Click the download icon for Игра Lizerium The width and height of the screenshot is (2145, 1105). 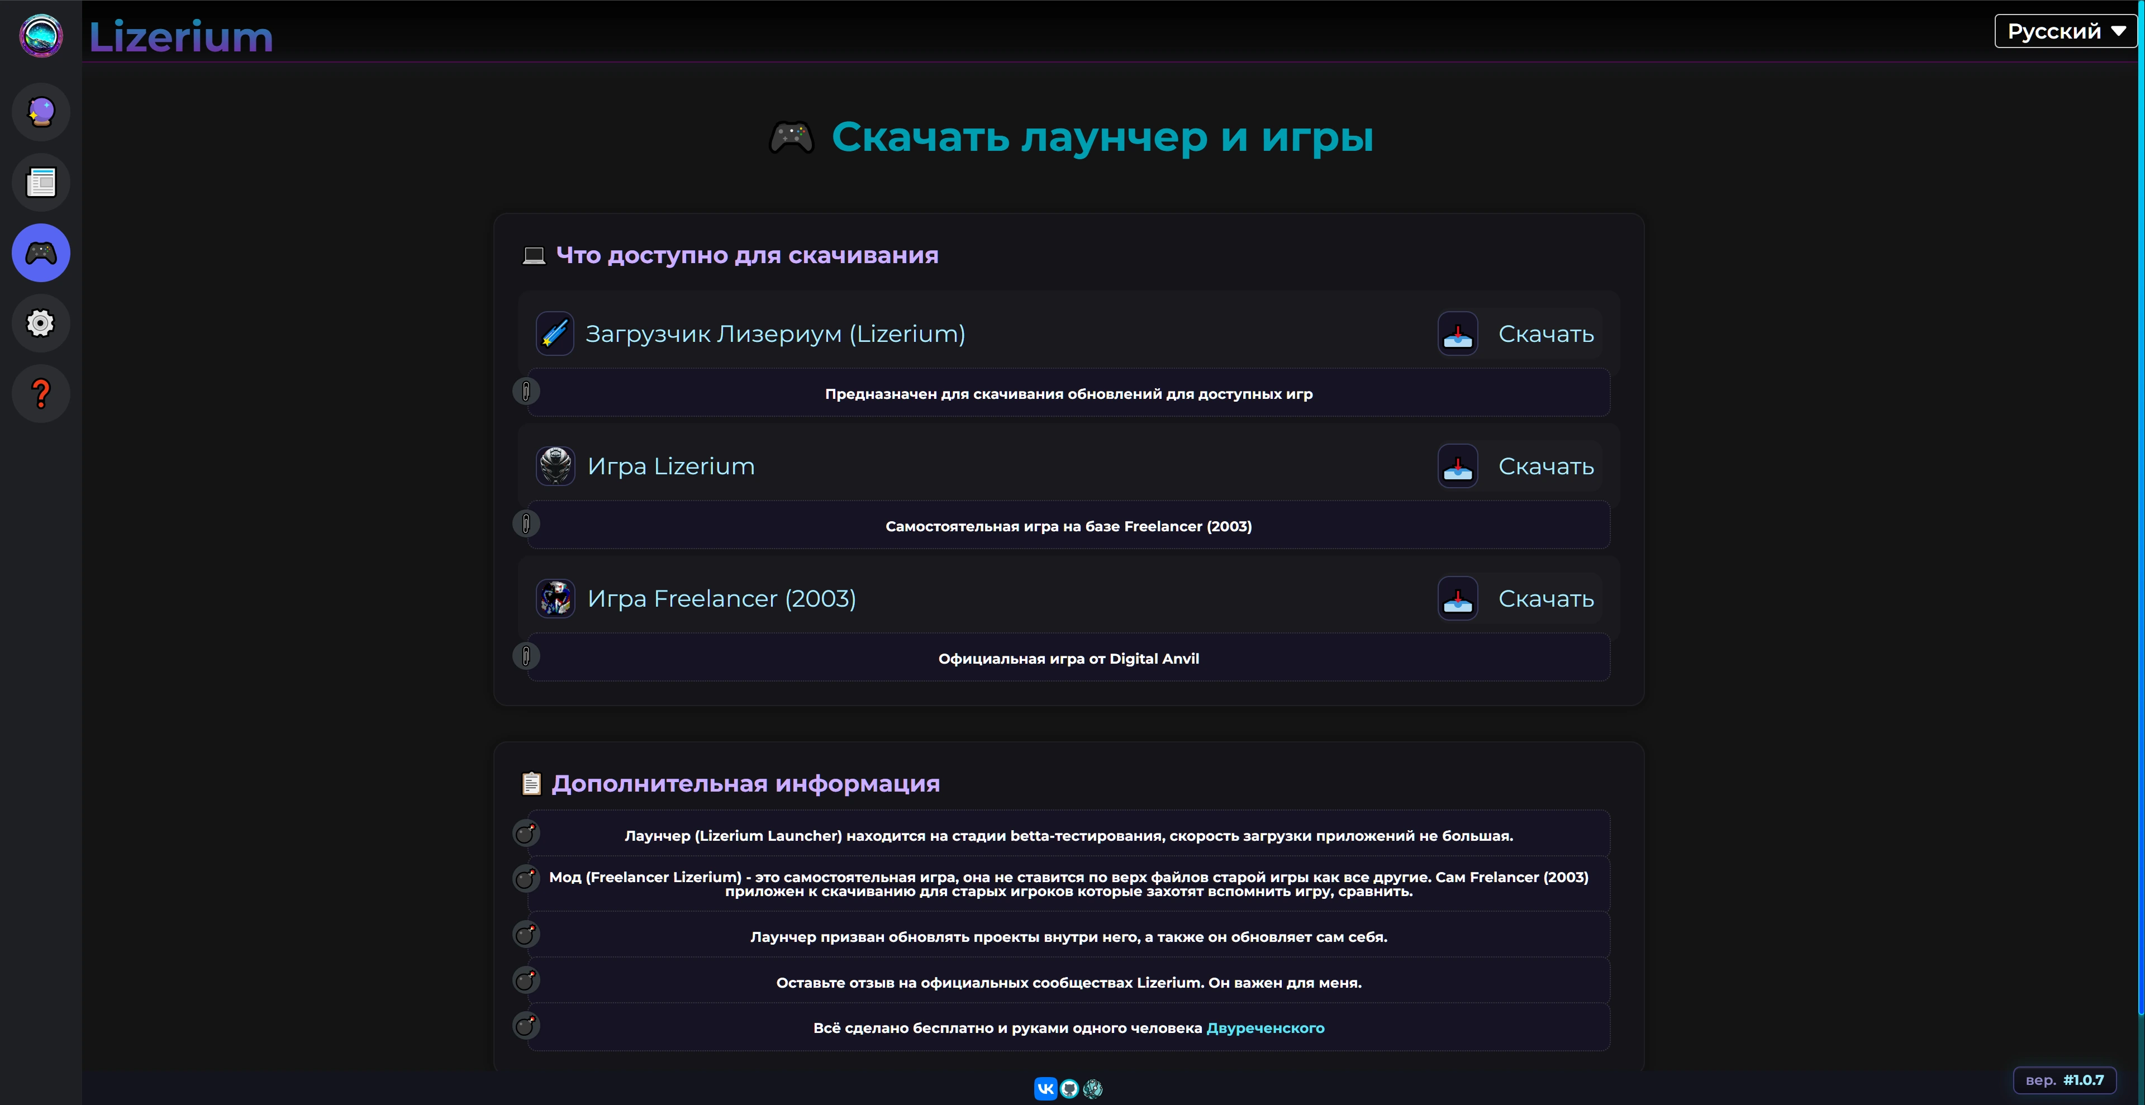pos(1458,466)
